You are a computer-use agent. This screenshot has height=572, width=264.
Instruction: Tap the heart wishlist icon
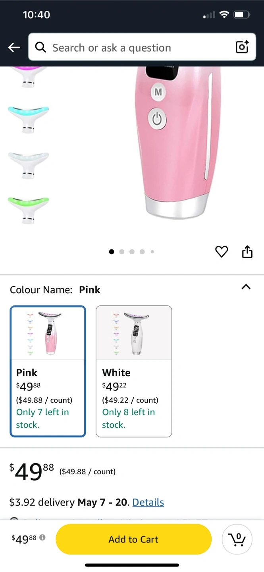(x=222, y=251)
